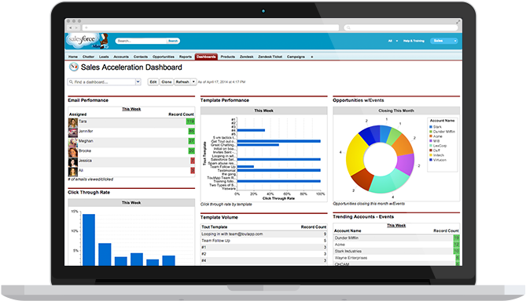Open the Sales app menu dropdown
This screenshot has width=526, height=301.
coord(455,41)
